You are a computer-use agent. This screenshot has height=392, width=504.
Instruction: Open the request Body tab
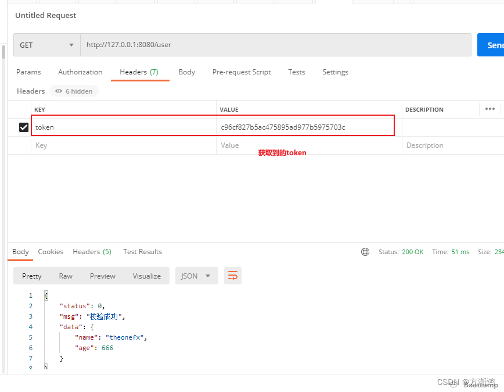187,72
